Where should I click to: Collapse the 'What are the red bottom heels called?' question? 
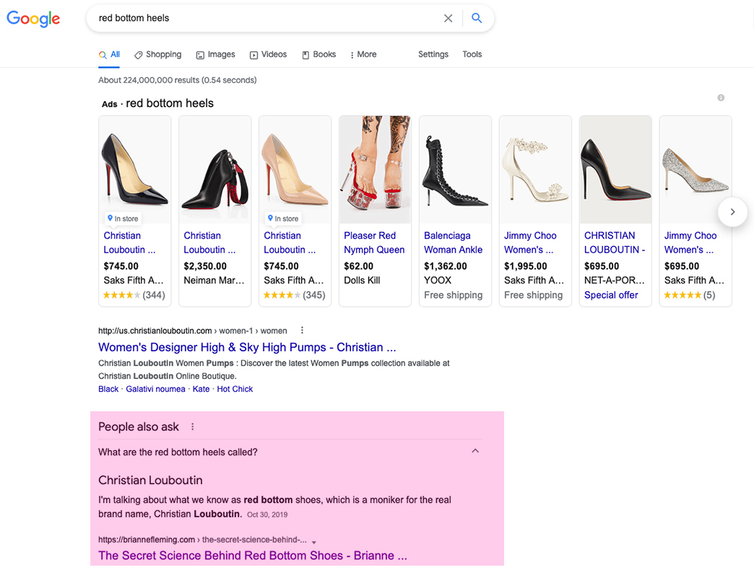[x=474, y=452]
